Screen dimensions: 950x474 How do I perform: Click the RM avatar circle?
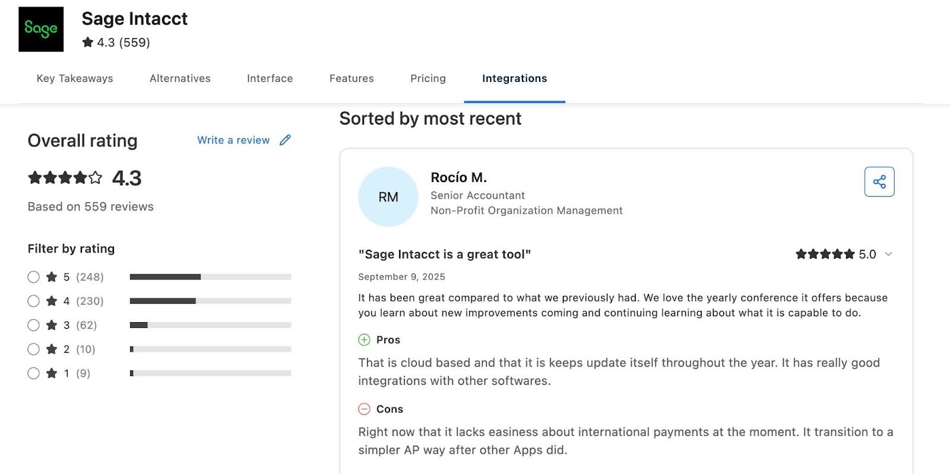[x=388, y=197]
